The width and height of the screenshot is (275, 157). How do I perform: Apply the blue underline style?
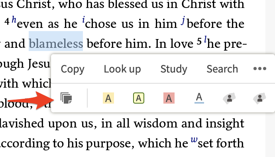(199, 98)
